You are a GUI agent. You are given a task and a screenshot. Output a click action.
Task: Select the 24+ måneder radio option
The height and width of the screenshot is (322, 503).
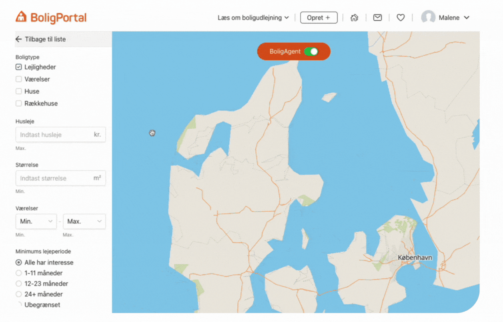(18, 294)
